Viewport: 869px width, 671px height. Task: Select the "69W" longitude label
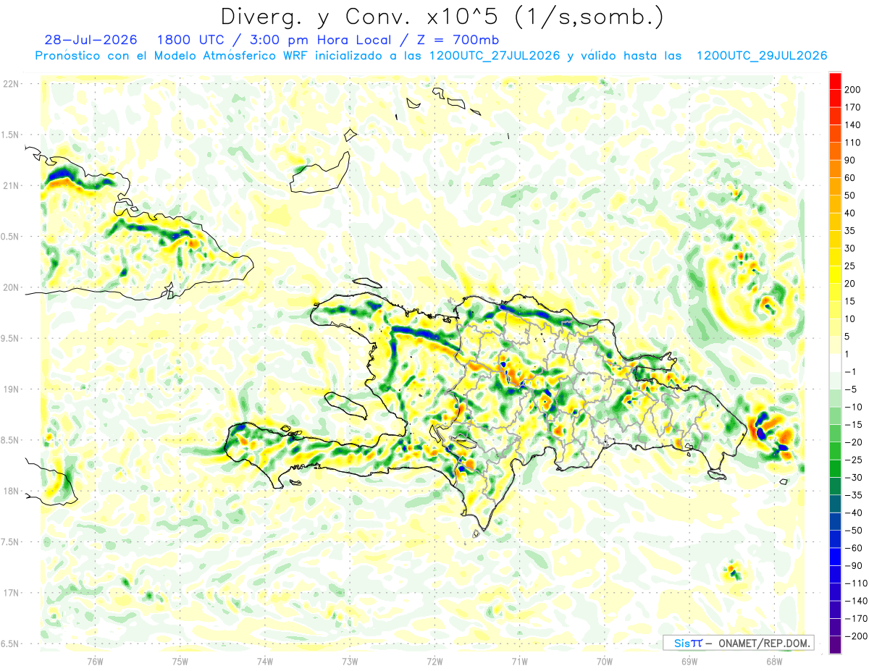coord(689,661)
